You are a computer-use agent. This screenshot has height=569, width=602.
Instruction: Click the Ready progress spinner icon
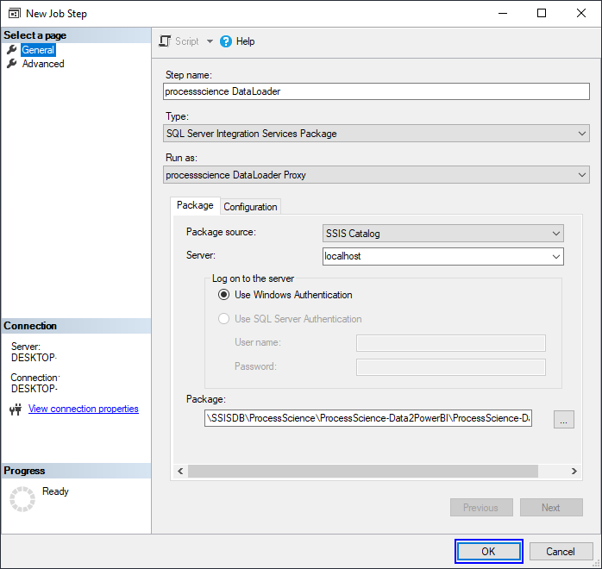[22, 499]
